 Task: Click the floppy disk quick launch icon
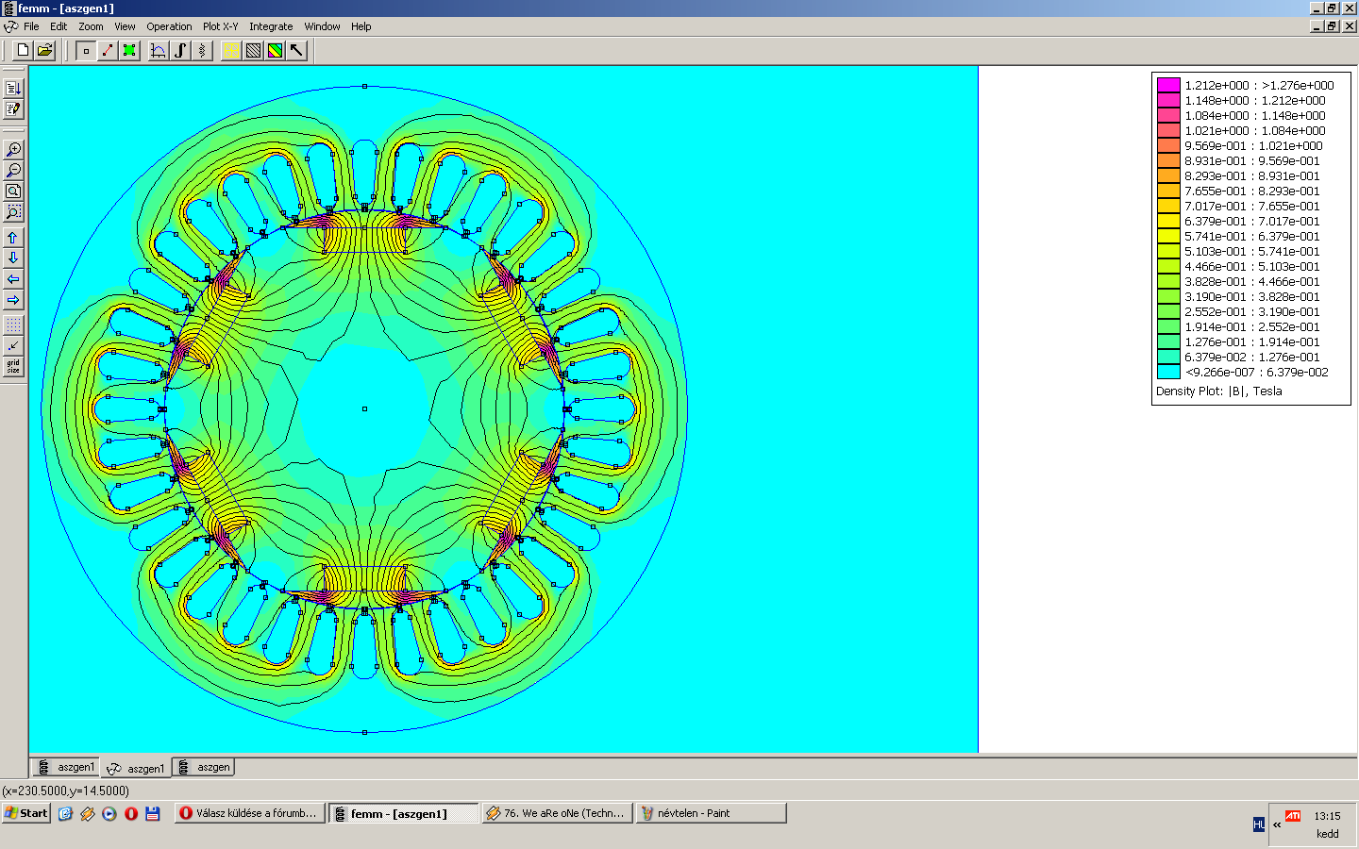pyautogui.click(x=153, y=813)
